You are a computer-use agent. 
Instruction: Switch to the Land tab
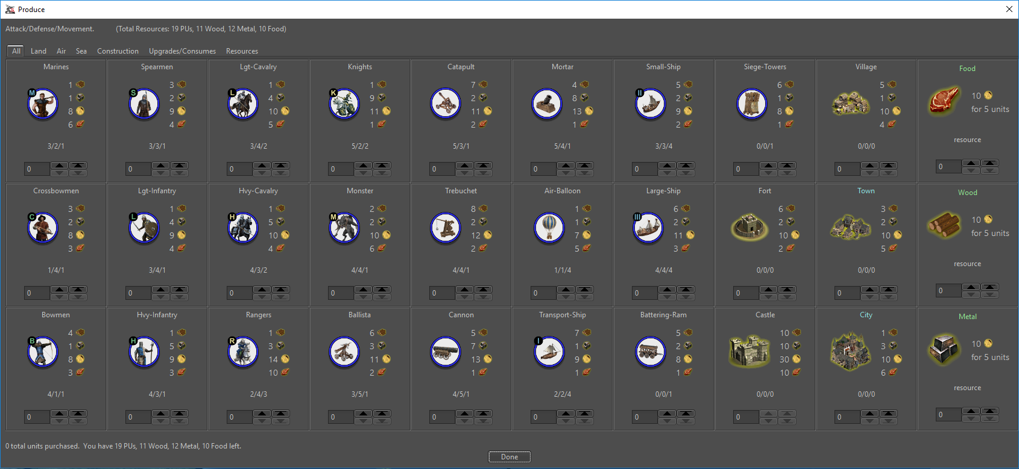(x=39, y=51)
